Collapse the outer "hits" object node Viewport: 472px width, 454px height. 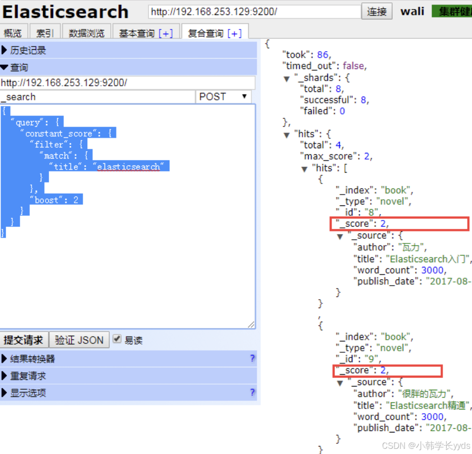(x=287, y=135)
